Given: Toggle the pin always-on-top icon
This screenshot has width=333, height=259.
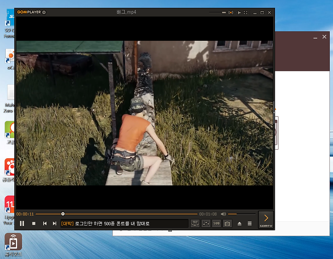Looking at the screenshot, I should 239,12.
